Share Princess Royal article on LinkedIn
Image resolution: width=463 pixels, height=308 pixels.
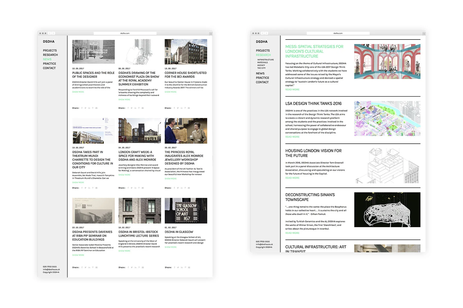(182, 188)
